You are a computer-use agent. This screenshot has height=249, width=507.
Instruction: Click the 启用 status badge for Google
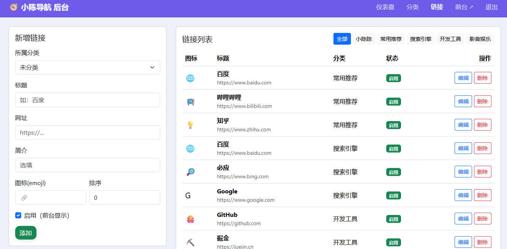point(393,196)
